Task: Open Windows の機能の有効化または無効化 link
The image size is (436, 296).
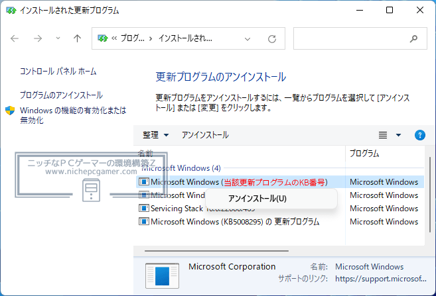Action: (x=73, y=115)
